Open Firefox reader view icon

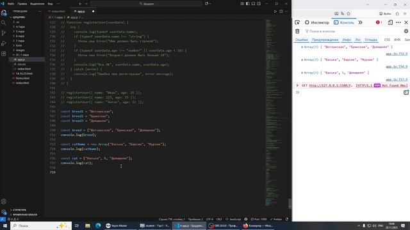[336, 13]
